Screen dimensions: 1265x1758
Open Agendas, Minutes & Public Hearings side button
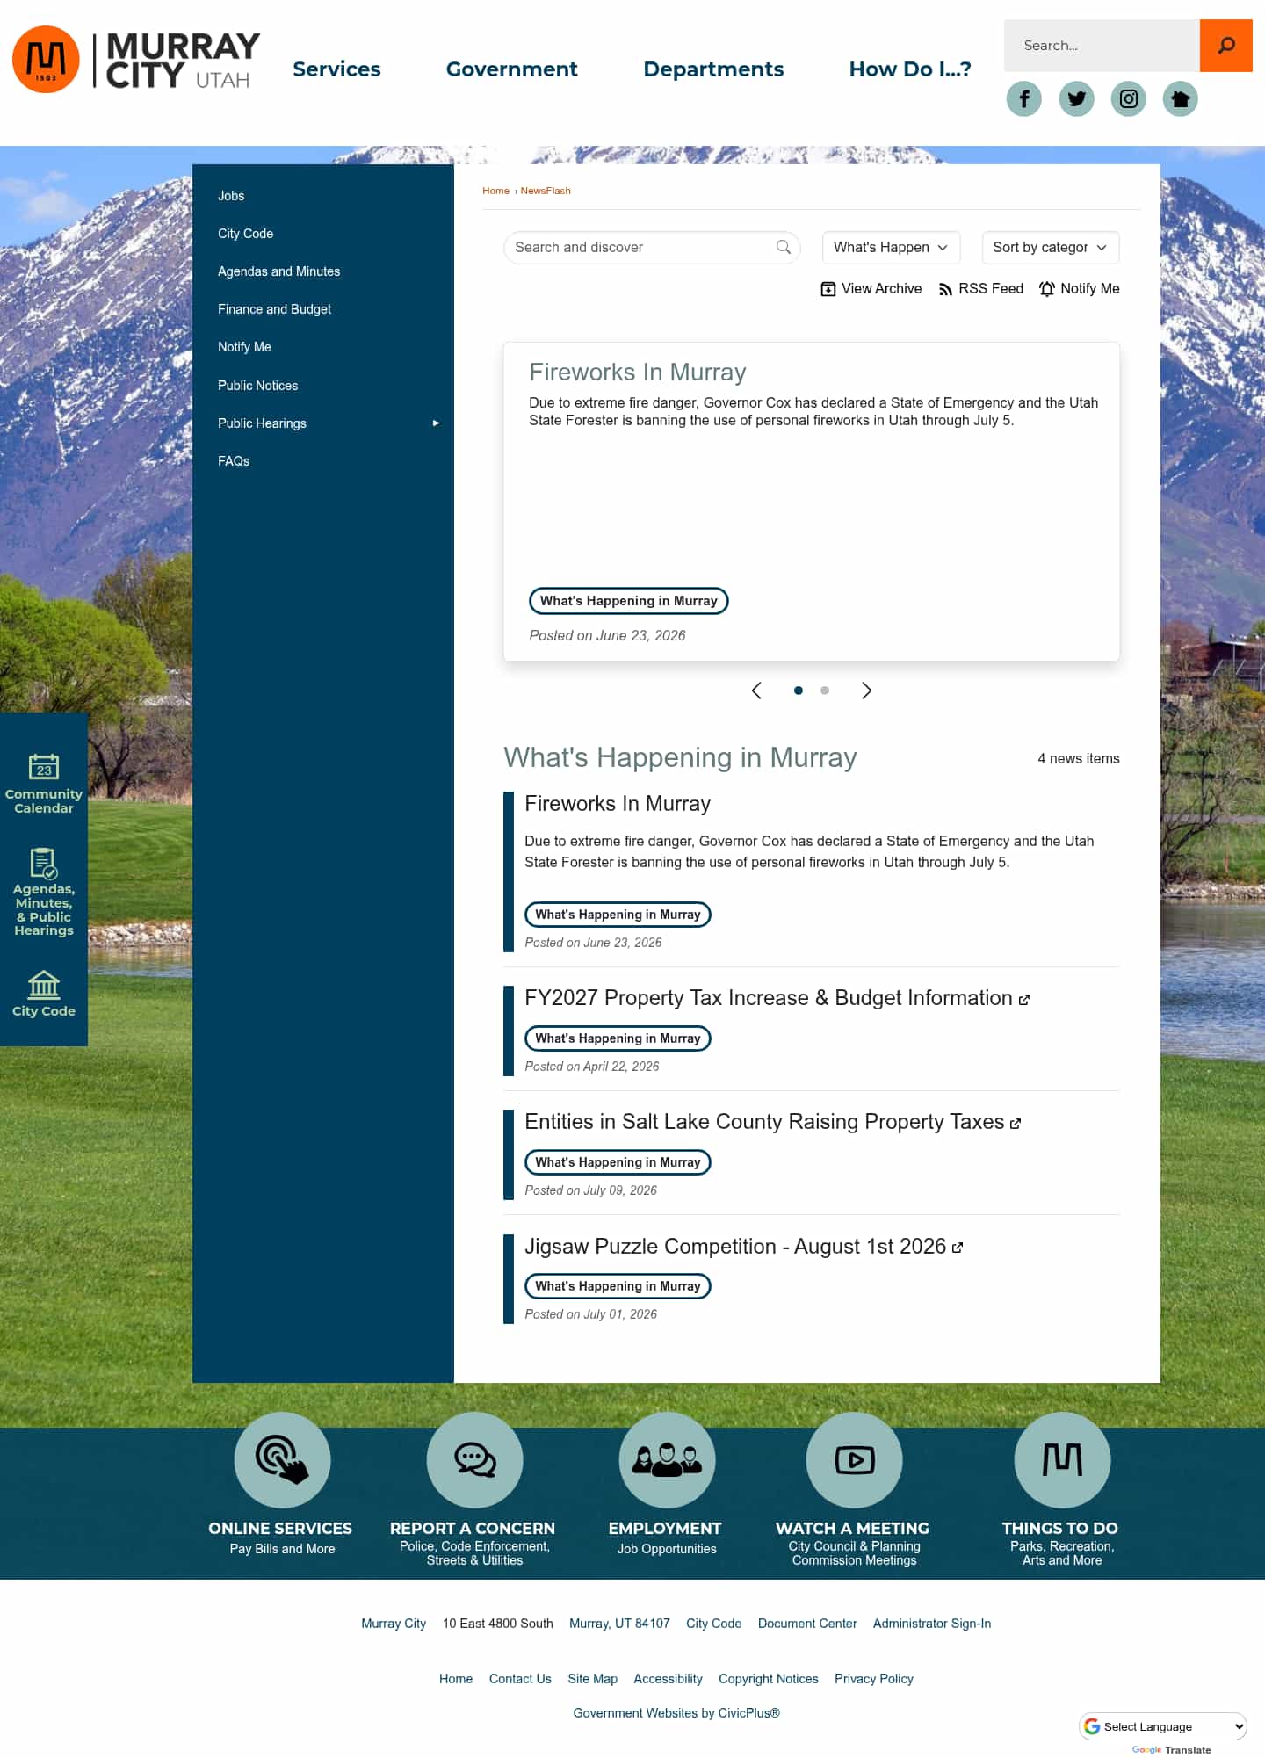point(44,892)
